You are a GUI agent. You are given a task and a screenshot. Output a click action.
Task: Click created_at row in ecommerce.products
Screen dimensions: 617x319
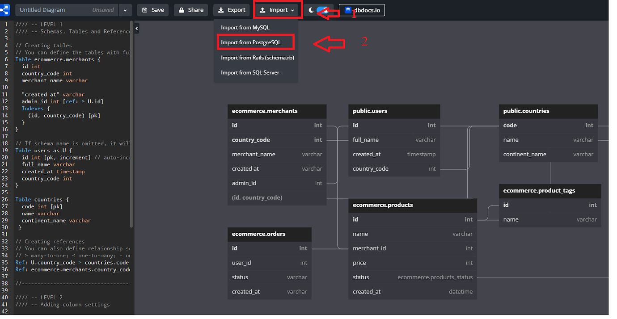pyautogui.click(x=413, y=292)
